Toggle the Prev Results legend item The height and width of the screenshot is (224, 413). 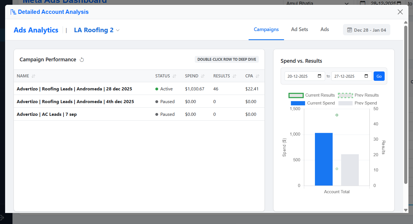345,95
